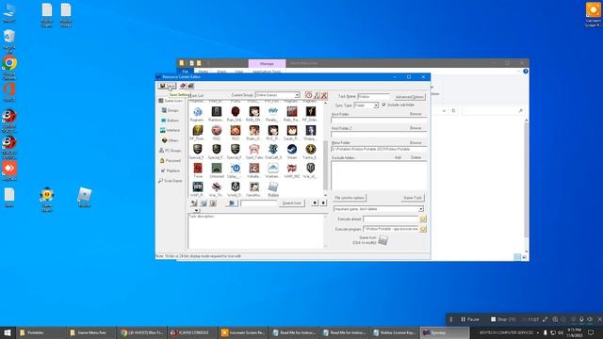
Task: Click the Game Tools button
Action: pos(413,198)
